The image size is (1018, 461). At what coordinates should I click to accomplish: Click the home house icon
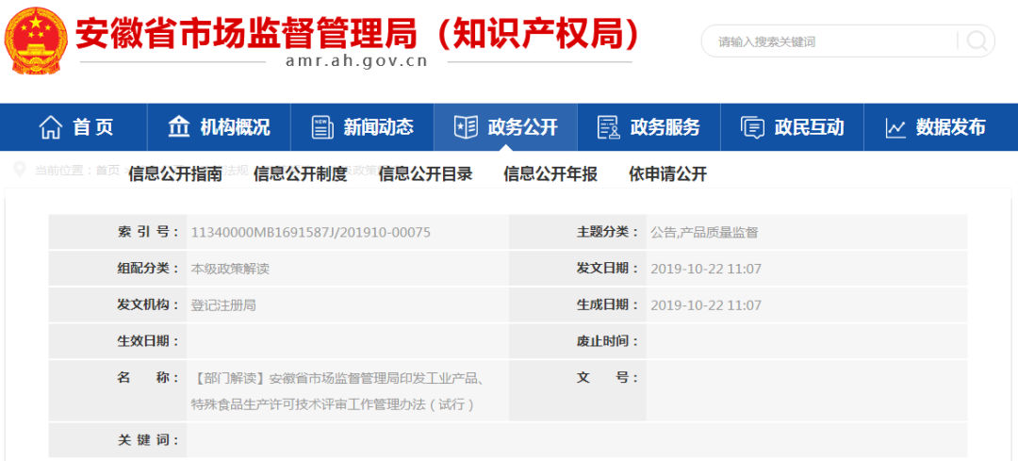(x=51, y=127)
